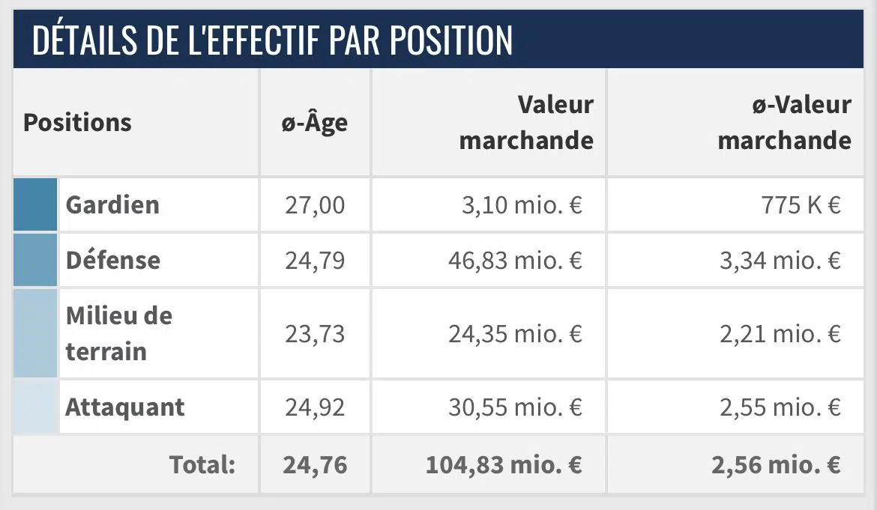This screenshot has width=877, height=510.
Task: Click the Total row label
Action: click(202, 465)
